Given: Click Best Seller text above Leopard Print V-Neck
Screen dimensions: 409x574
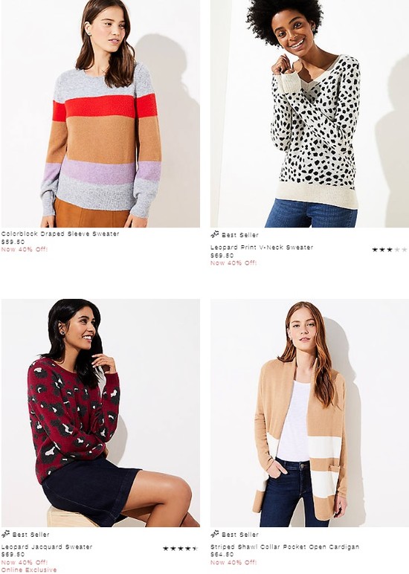Looking at the screenshot, I should tap(240, 235).
